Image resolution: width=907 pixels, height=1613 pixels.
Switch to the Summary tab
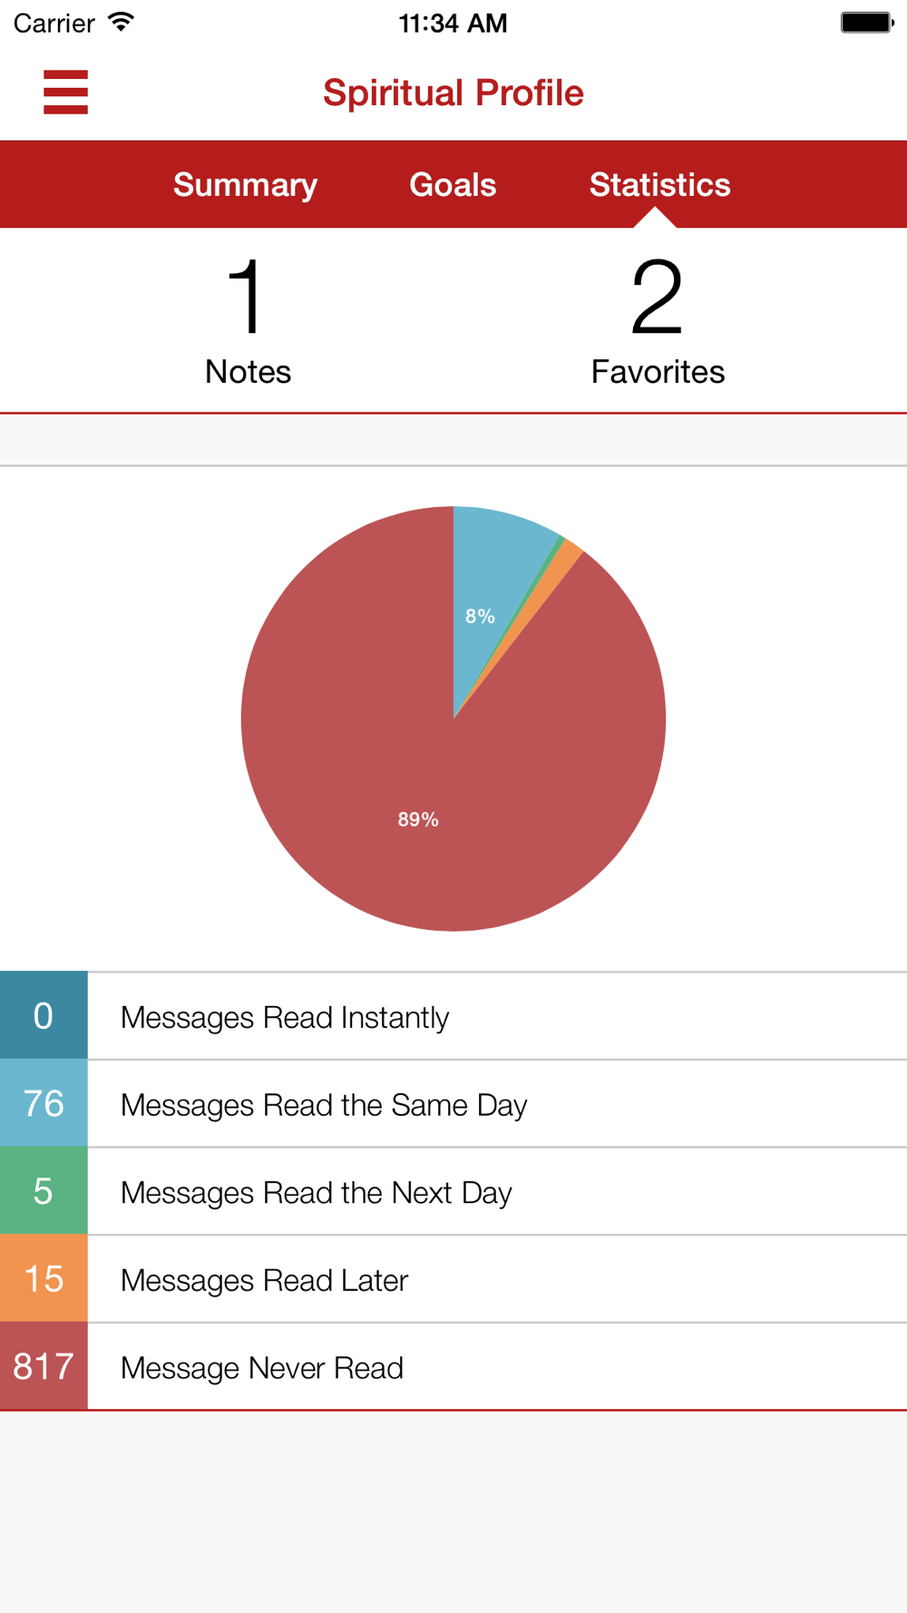[x=245, y=185]
